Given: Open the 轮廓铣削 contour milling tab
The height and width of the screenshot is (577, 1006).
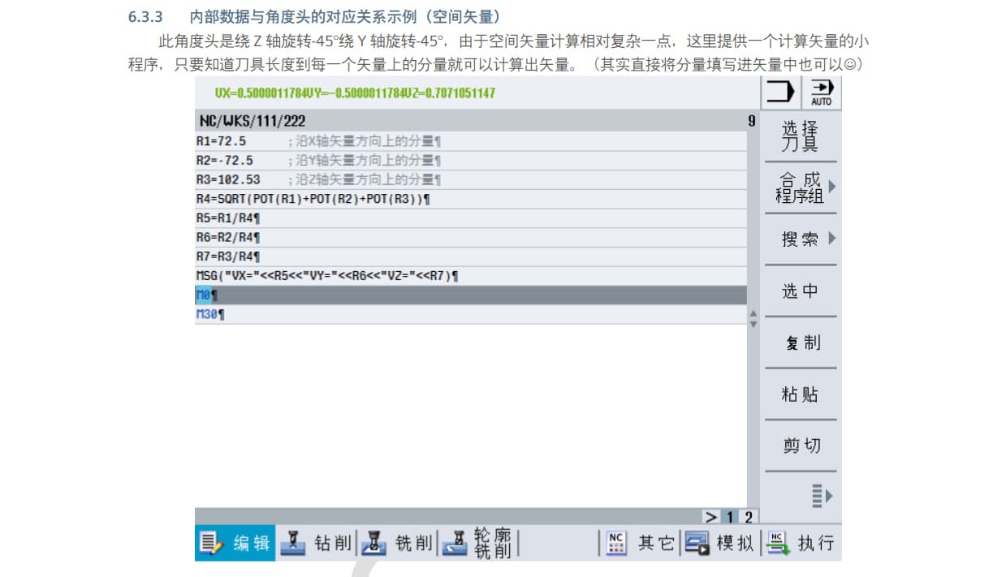Looking at the screenshot, I should tap(478, 543).
